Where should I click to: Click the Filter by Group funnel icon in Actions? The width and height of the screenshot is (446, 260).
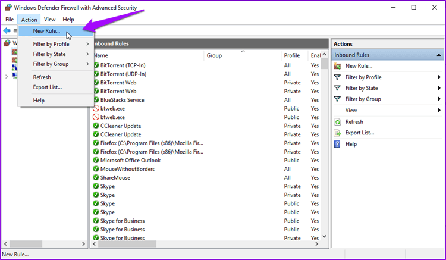click(337, 99)
